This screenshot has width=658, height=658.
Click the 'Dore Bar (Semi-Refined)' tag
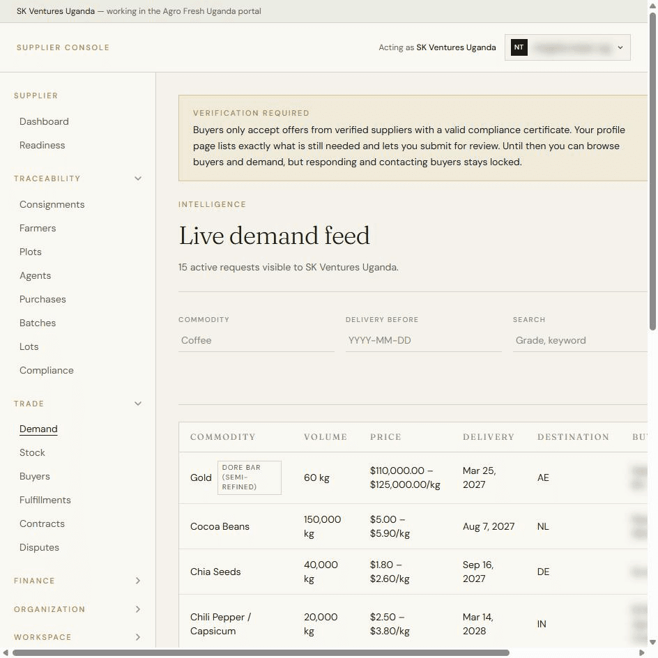250,477
